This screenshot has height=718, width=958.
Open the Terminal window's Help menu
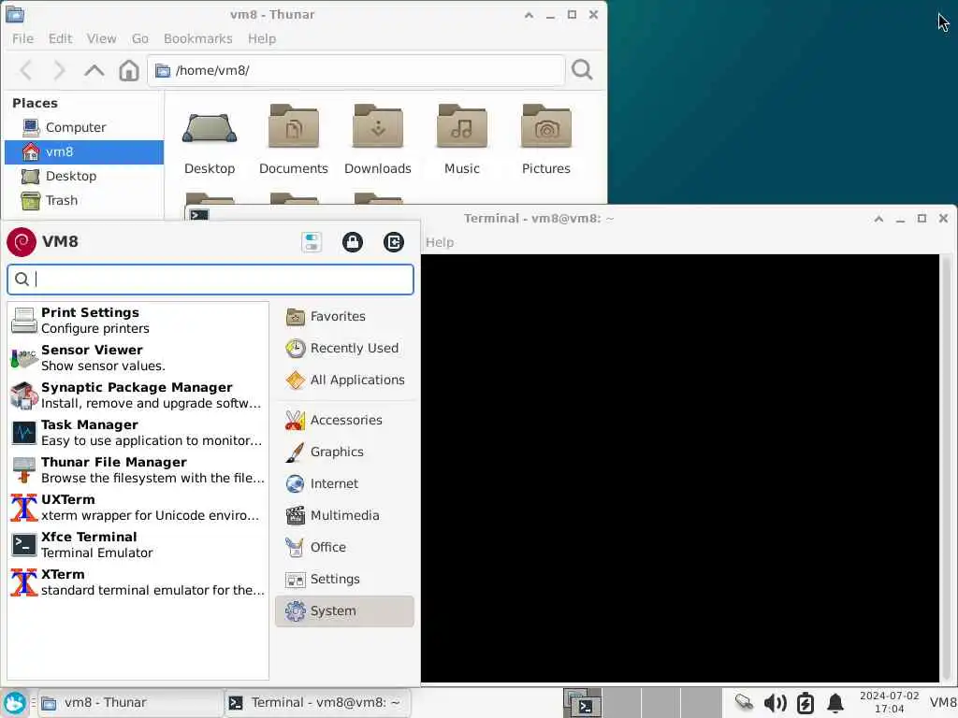440,242
